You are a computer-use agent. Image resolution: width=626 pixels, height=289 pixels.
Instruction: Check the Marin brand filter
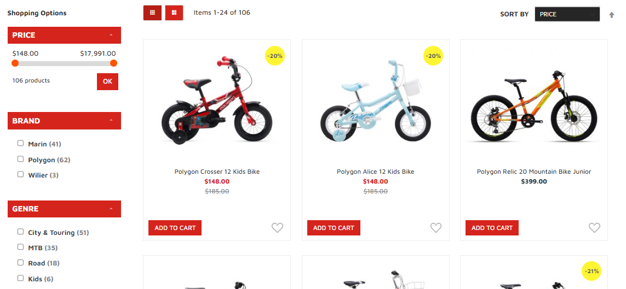click(x=20, y=143)
